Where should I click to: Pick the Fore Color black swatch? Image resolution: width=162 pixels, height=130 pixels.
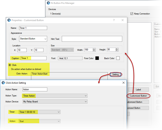97,58
